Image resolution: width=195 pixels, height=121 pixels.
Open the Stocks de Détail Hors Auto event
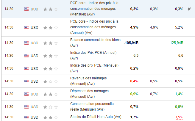[x=96, y=117]
